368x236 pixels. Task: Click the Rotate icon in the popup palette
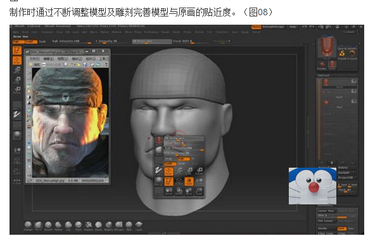point(200,171)
